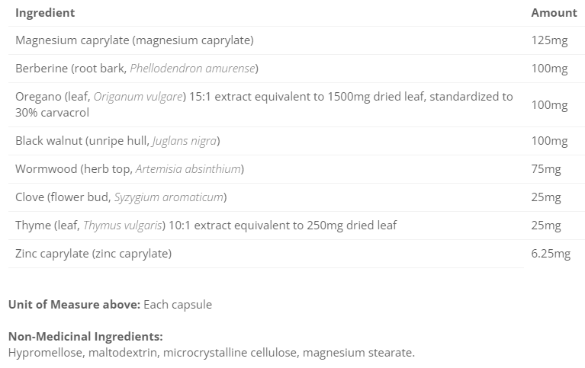Click the Zinc caprylate ingredient row
Viewport: 585px width, 368px height.
[x=93, y=254]
